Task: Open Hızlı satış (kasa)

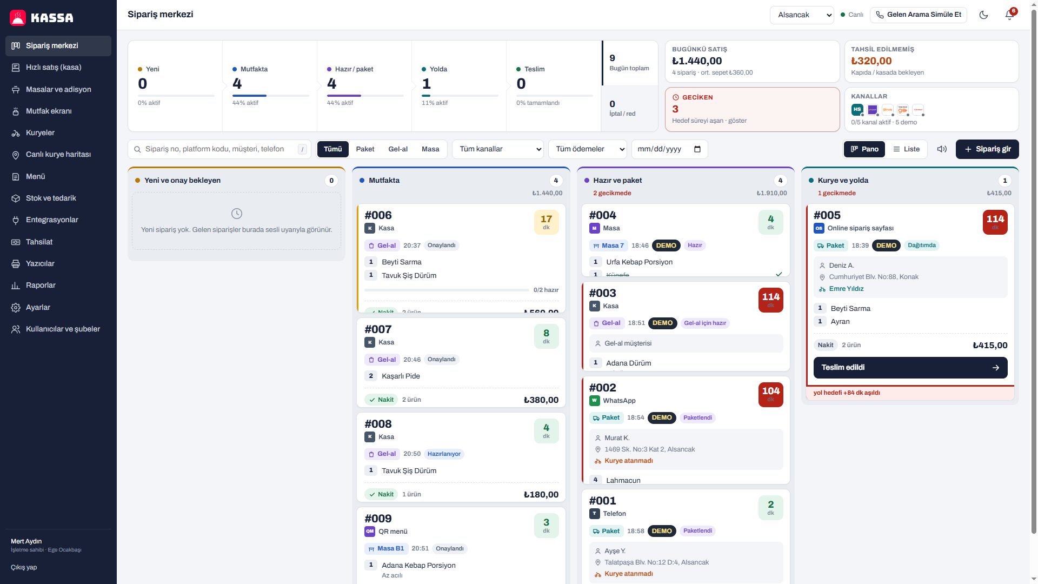Action: click(58, 67)
